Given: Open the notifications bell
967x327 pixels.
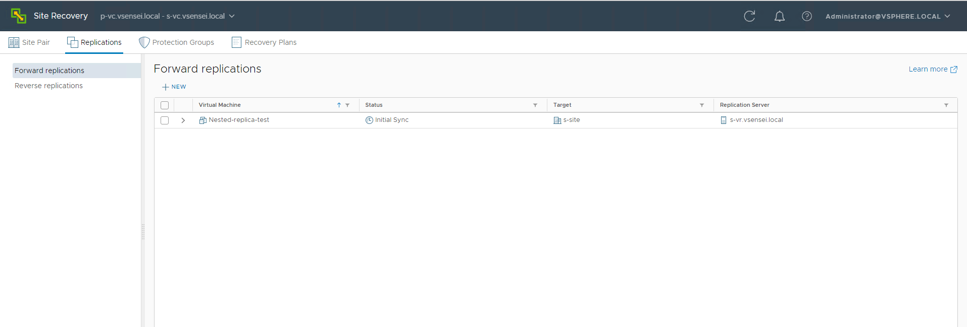Looking at the screenshot, I should pyautogui.click(x=779, y=16).
